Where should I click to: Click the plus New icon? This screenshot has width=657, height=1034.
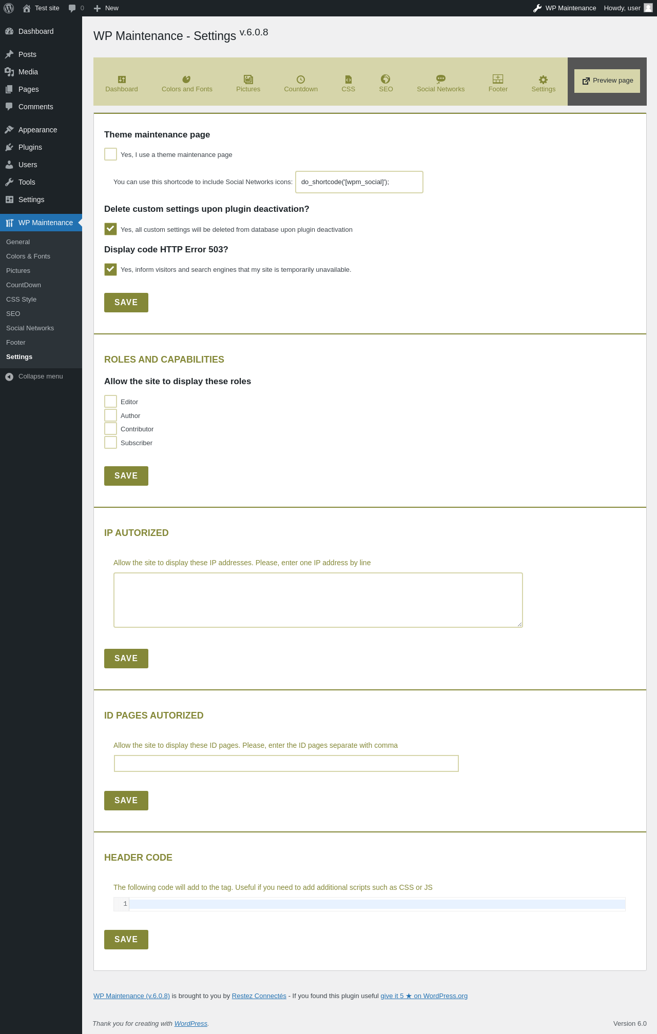(x=97, y=8)
